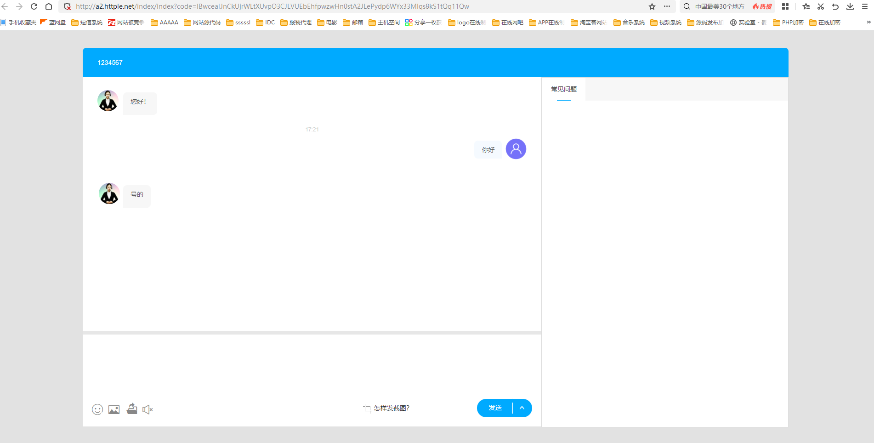The image size is (874, 443).
Task: Click the scissors screenshot tool icon
Action: 821,6
